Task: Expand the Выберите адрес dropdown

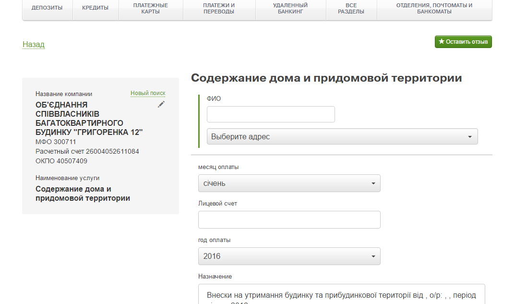Action: pos(342,136)
